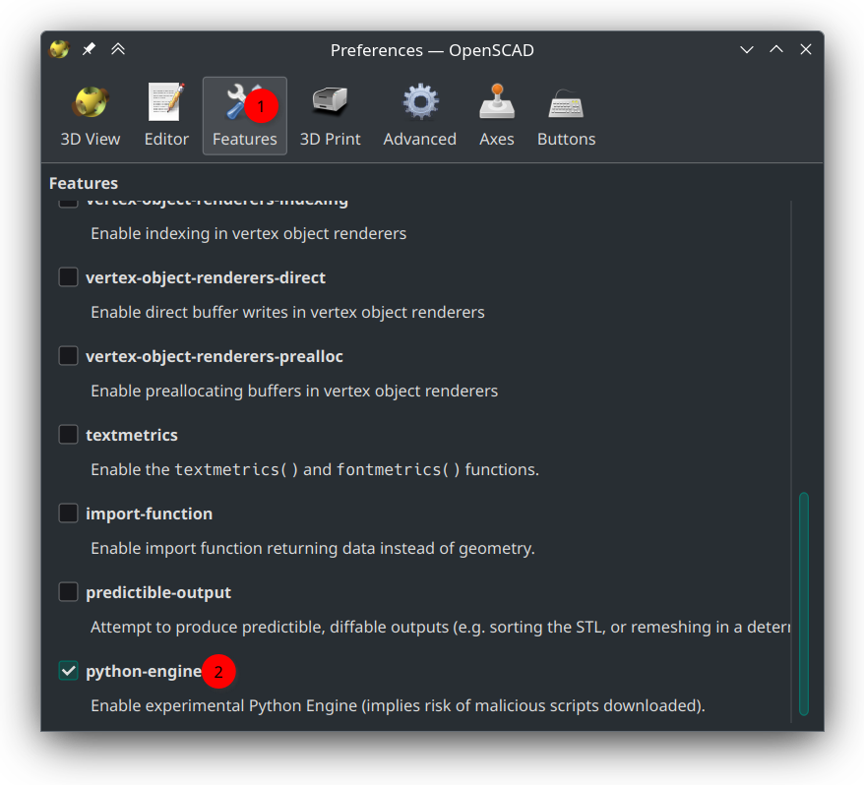Image resolution: width=864 pixels, height=785 pixels.
Task: Open the Advanced gear icon
Action: [420, 103]
